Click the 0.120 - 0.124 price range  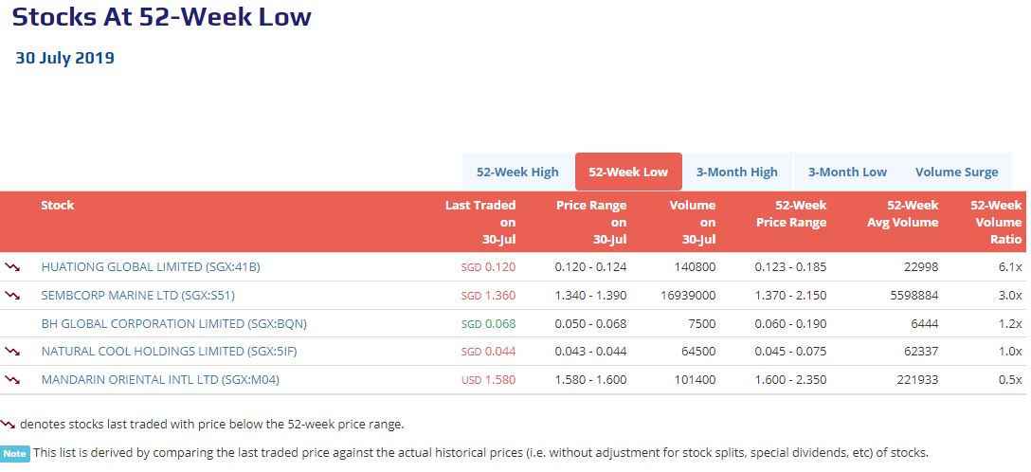[590, 267]
